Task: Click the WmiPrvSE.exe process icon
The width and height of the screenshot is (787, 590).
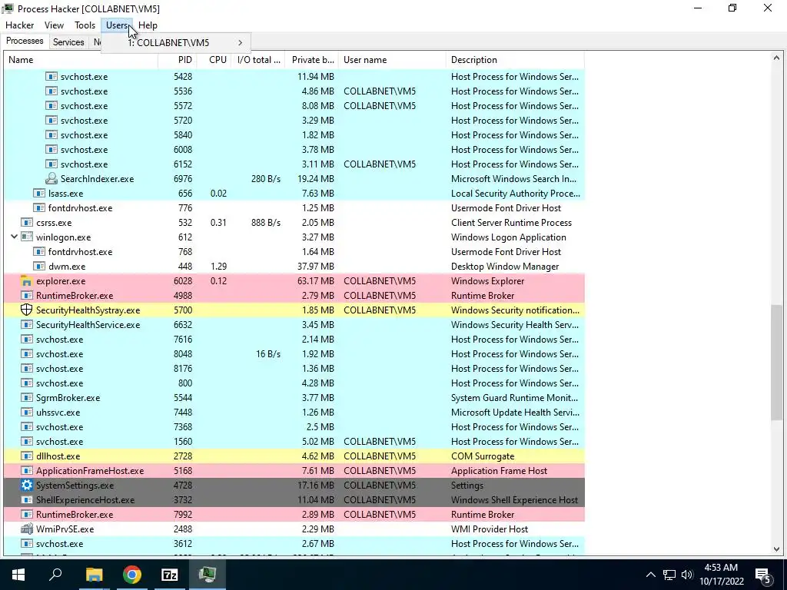Action: click(27, 529)
